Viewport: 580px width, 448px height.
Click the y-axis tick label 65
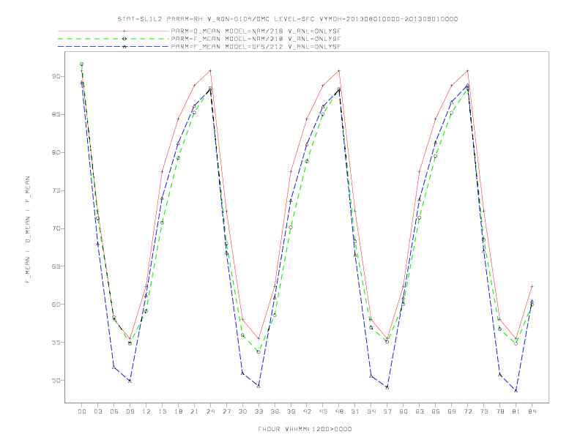click(56, 266)
